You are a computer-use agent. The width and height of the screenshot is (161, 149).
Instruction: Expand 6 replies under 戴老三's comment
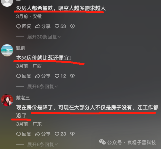click(x=43, y=145)
